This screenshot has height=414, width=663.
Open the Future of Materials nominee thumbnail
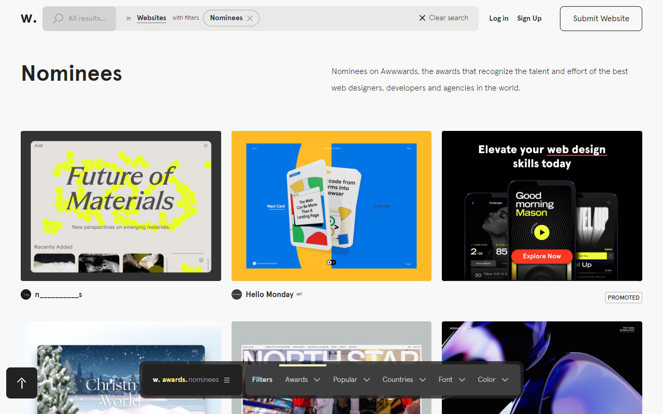pos(121,205)
